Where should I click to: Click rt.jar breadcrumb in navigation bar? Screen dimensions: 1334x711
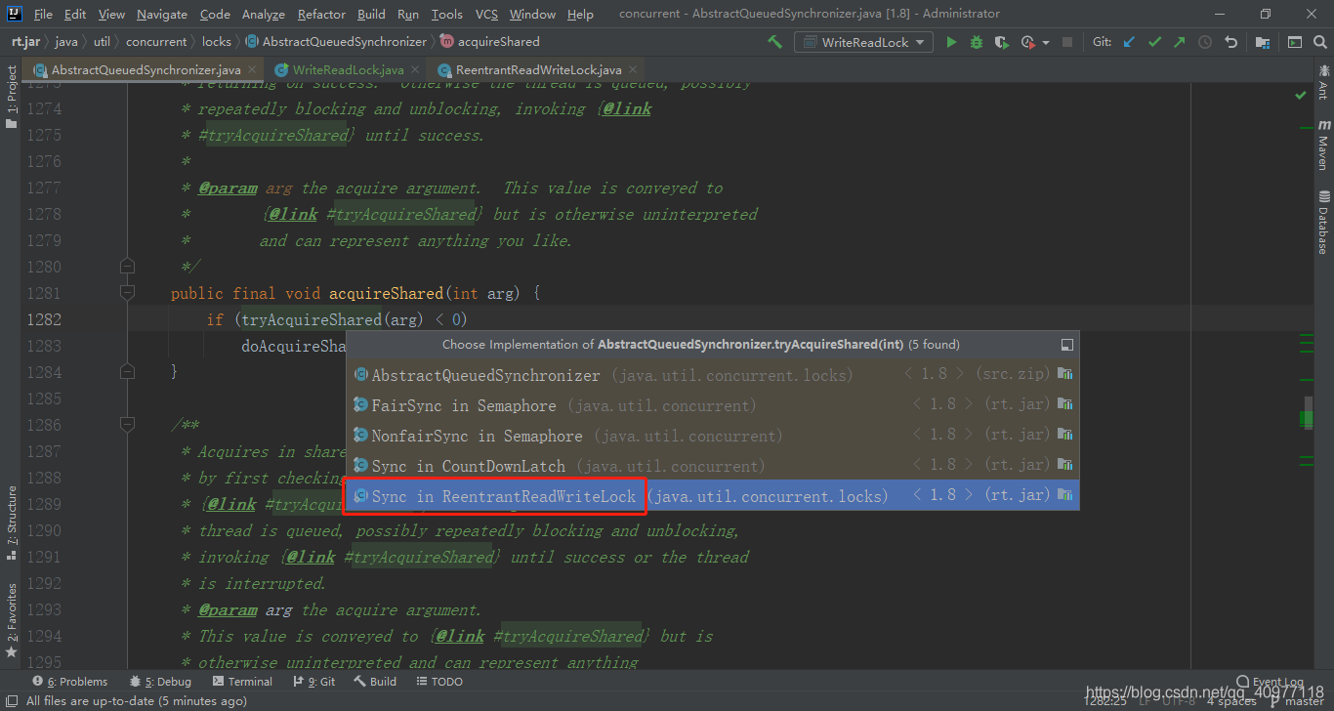26,42
